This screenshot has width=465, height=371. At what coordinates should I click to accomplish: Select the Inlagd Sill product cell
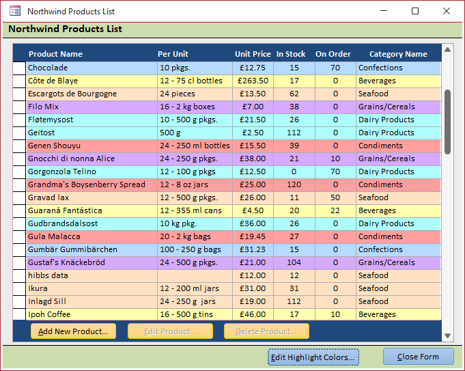pos(91,302)
